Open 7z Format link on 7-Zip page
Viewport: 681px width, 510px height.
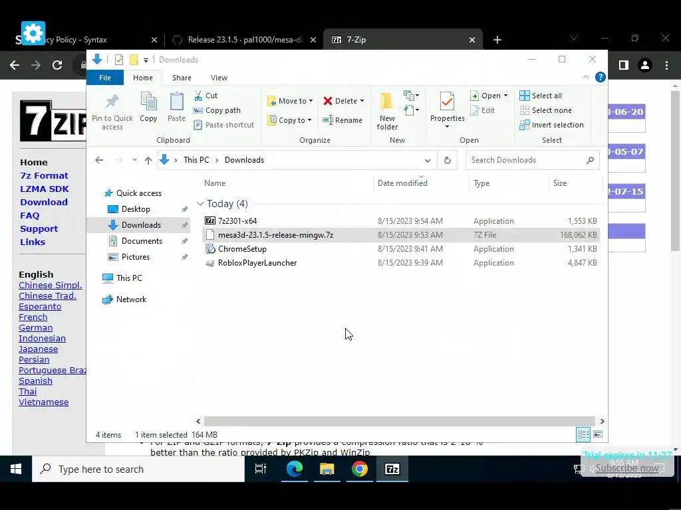45,175
